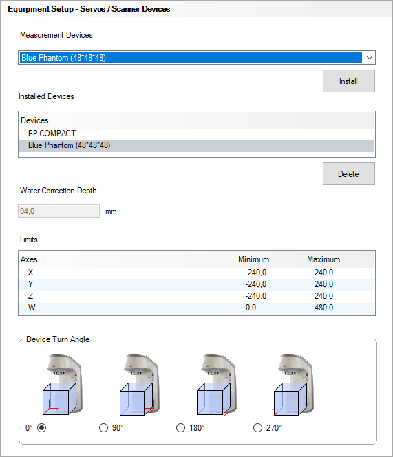
Task: Select the W axis limits row
Action: (x=197, y=308)
